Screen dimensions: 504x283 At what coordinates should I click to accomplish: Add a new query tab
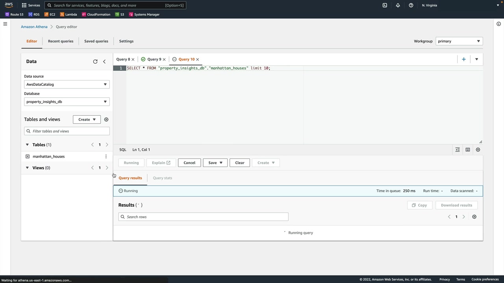[463, 59]
